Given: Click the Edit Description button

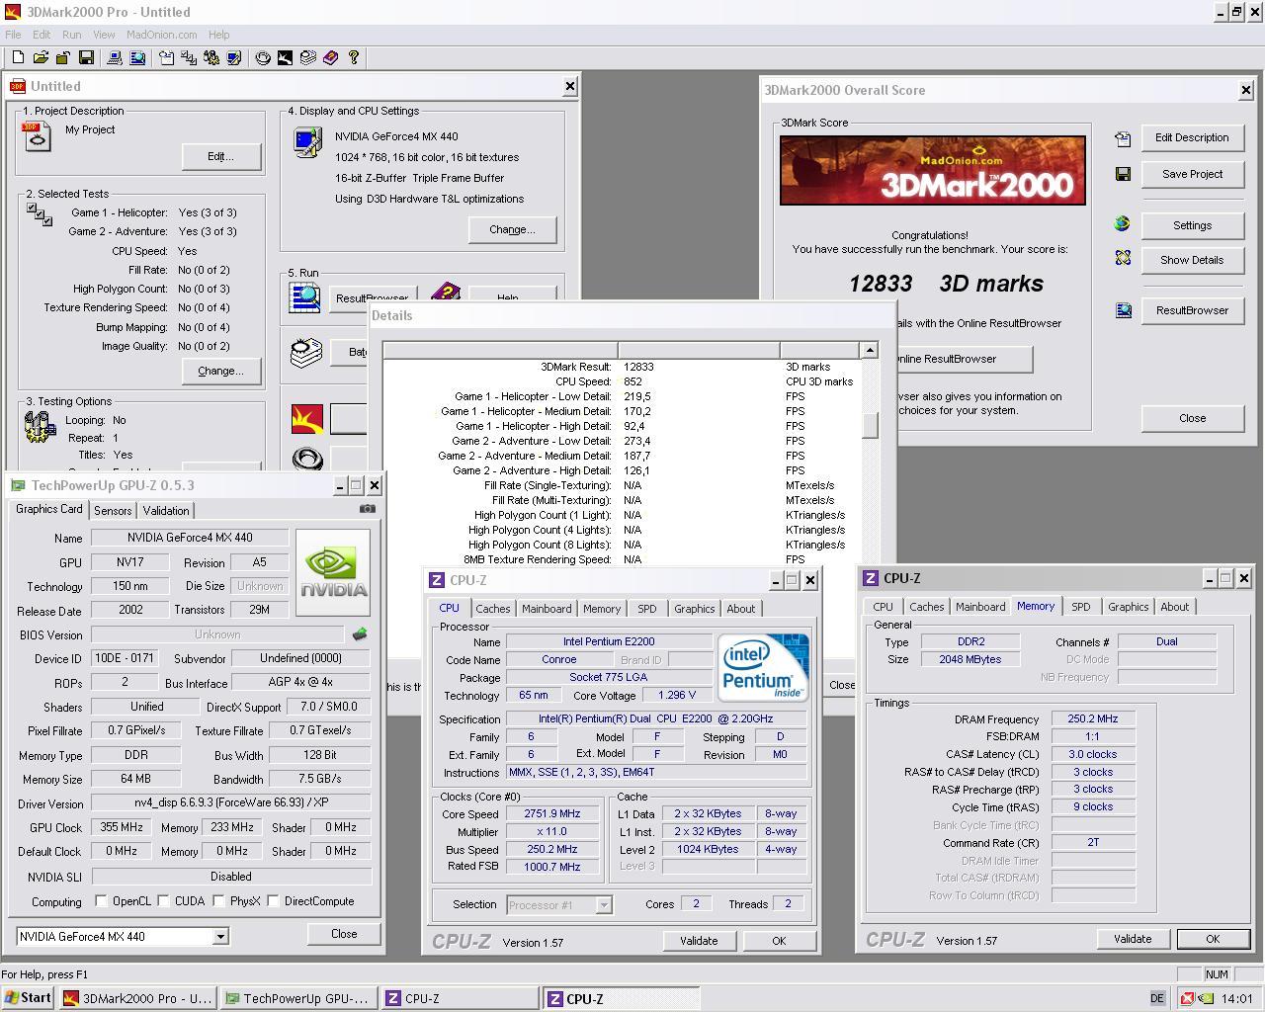Looking at the screenshot, I should pyautogui.click(x=1192, y=137).
